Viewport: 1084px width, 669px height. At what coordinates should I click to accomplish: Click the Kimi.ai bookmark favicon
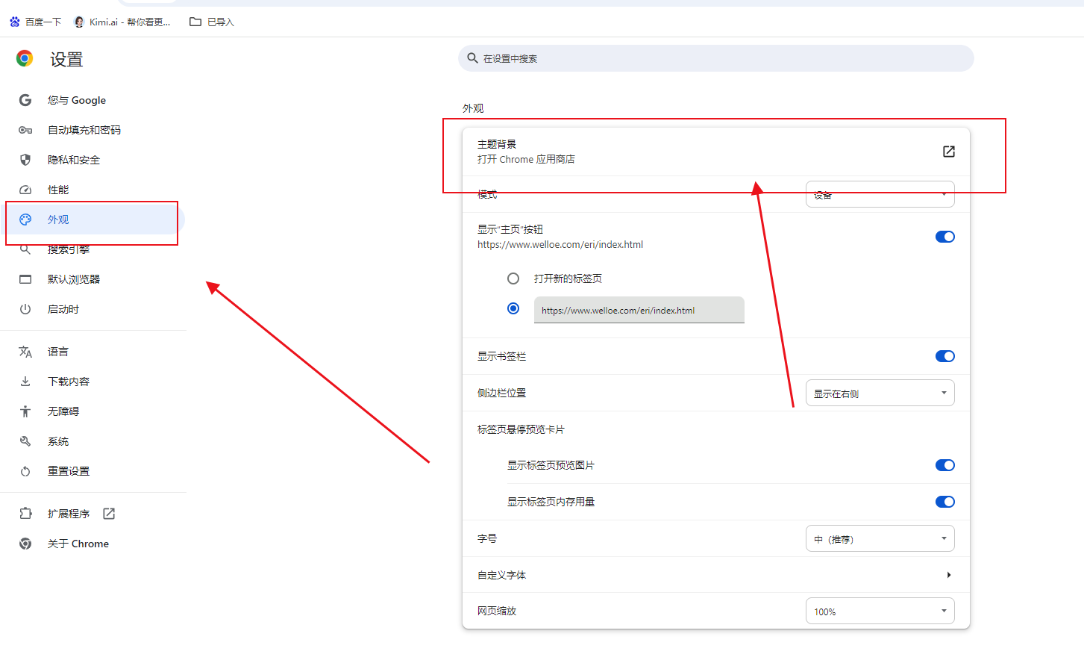[79, 22]
